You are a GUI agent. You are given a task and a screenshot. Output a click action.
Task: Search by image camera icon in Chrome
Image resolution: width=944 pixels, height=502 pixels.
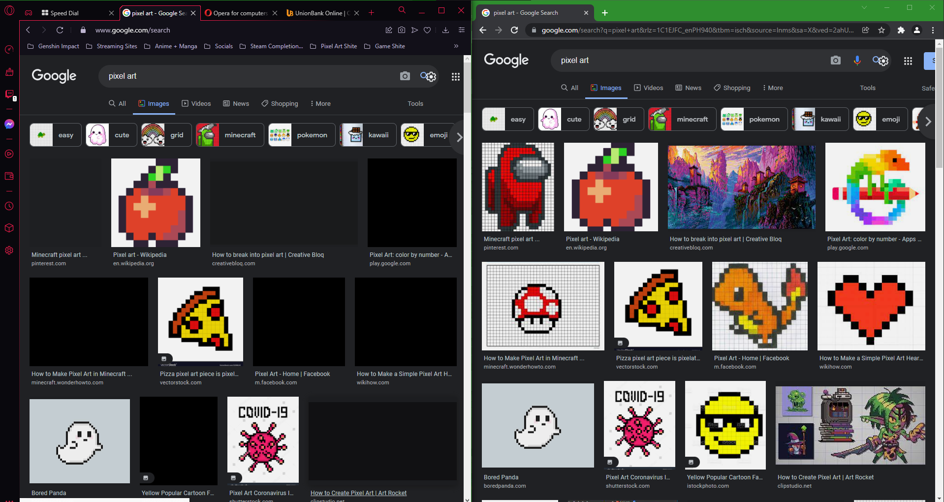(x=835, y=60)
